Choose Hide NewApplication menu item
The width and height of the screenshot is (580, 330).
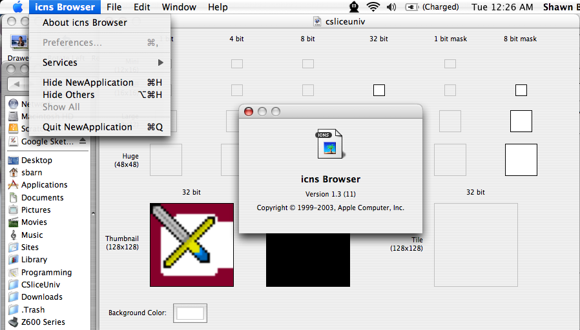pyautogui.click(x=100, y=82)
